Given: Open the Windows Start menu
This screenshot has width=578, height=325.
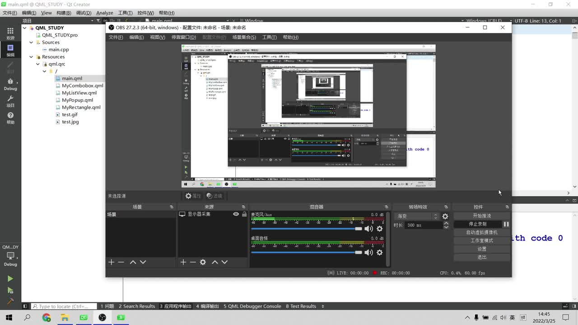Looking at the screenshot, I should click(9, 317).
